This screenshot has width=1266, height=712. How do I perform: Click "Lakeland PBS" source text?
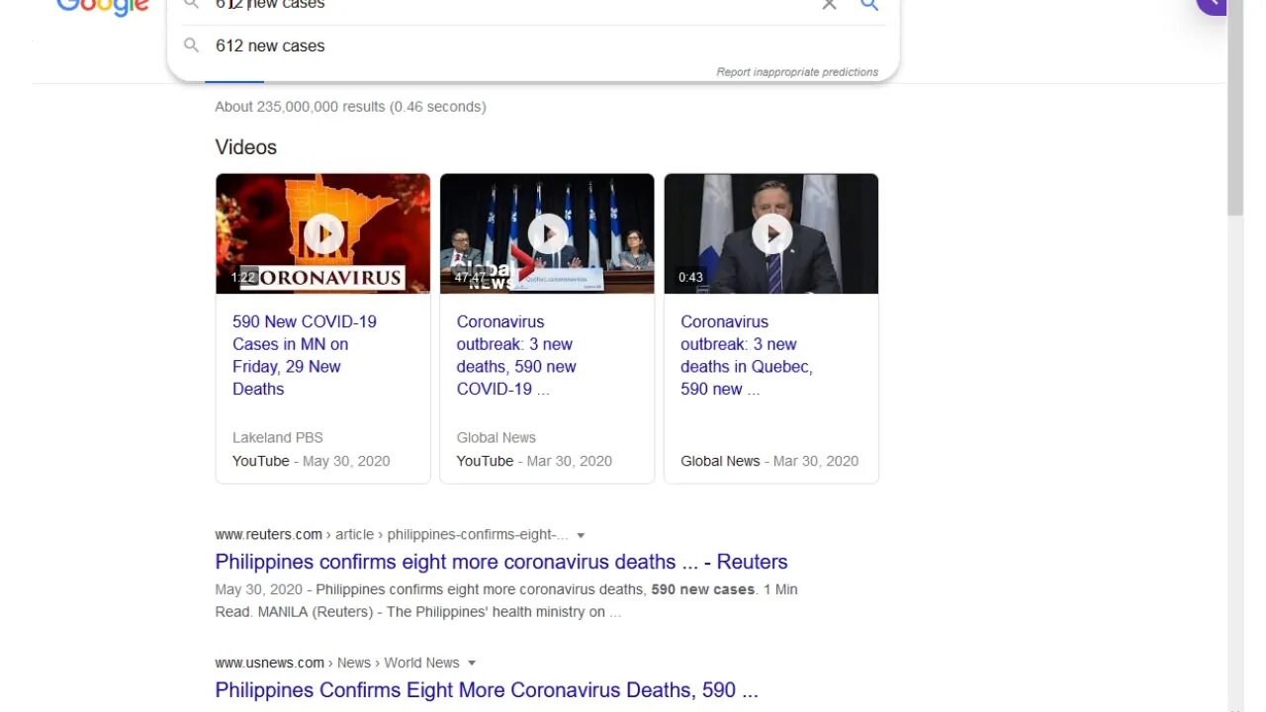[x=278, y=437]
